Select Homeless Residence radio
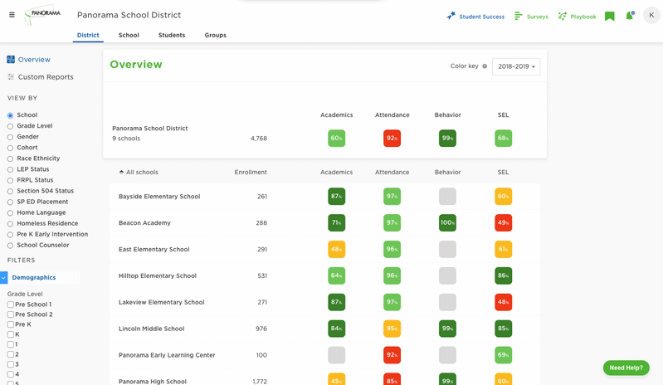This screenshot has height=385, width=663. pyautogui.click(x=10, y=224)
